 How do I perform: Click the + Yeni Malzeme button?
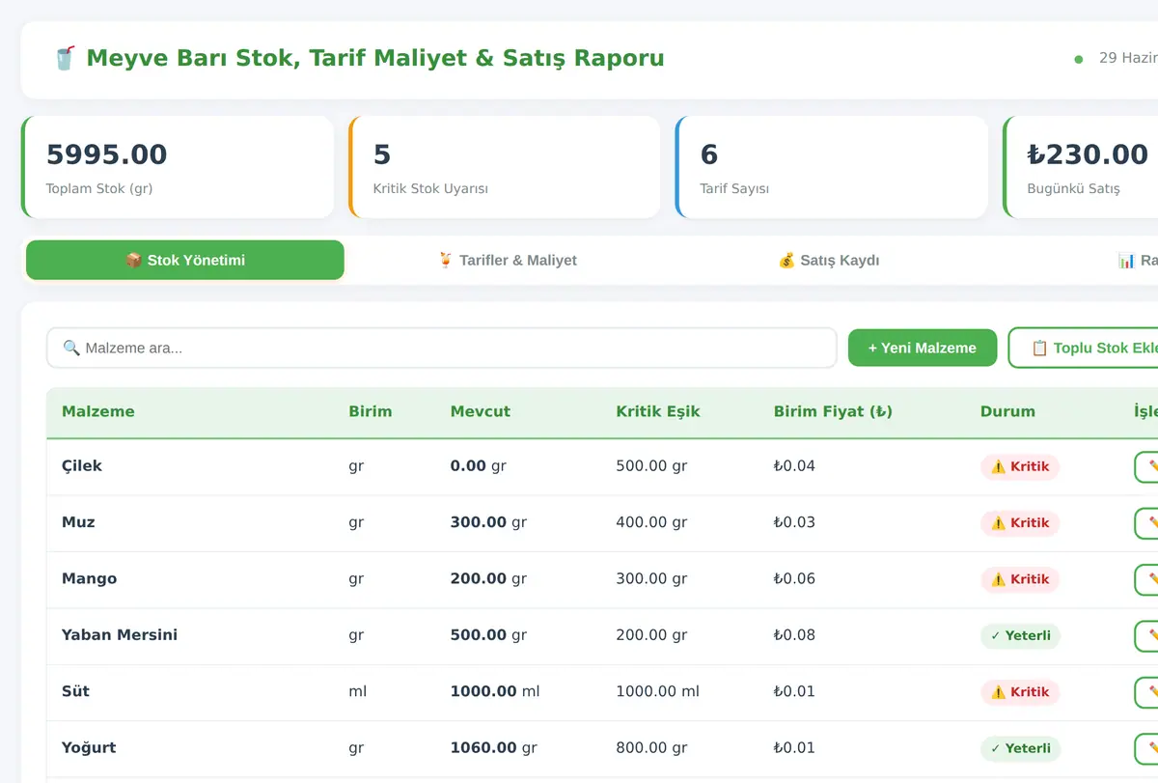tap(923, 348)
